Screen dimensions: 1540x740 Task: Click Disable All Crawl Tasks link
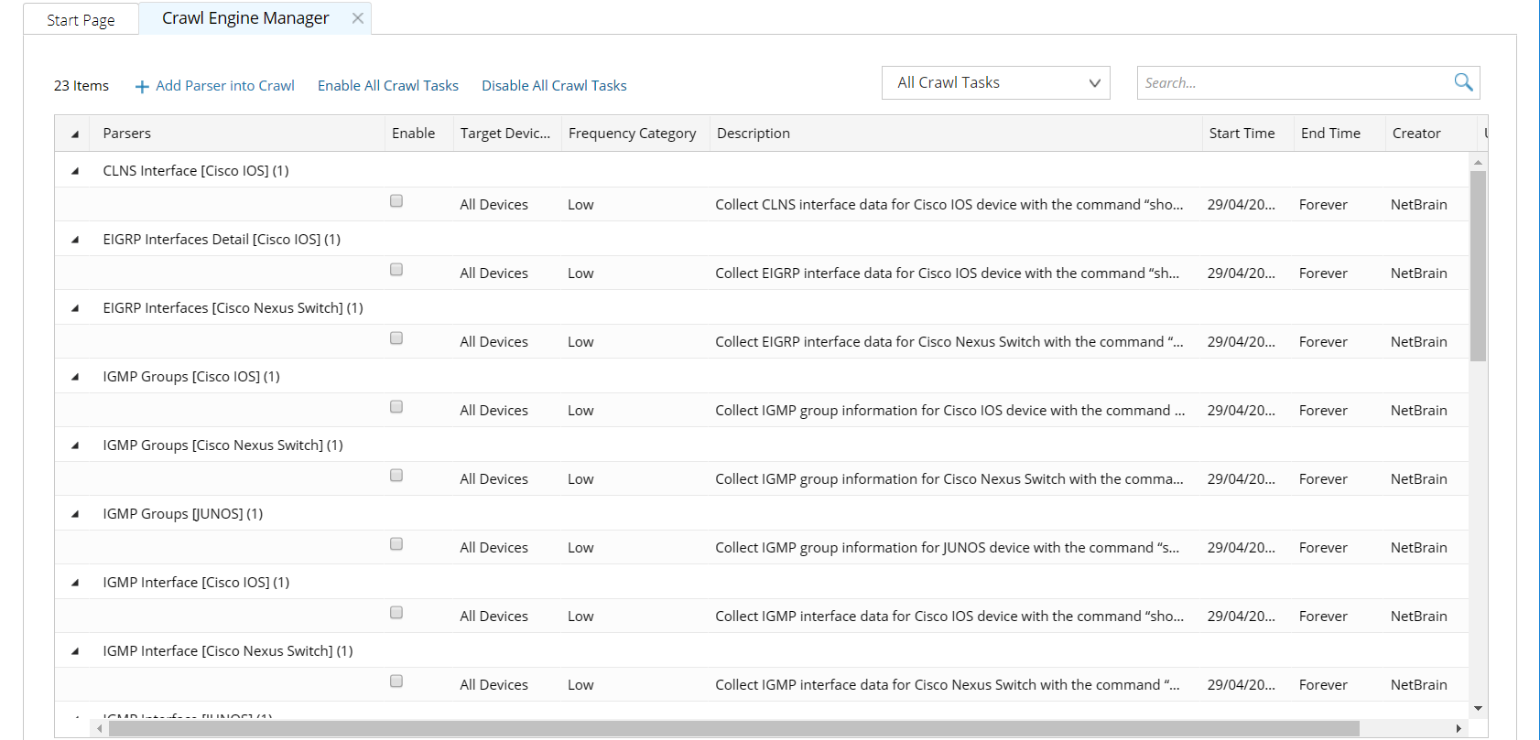(x=554, y=86)
